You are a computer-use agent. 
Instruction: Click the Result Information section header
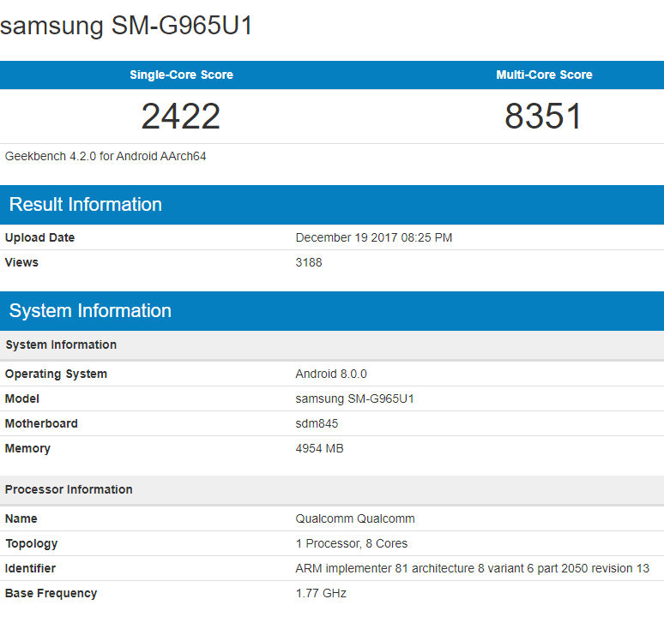point(86,204)
